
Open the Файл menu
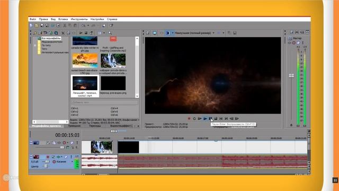click(33, 19)
